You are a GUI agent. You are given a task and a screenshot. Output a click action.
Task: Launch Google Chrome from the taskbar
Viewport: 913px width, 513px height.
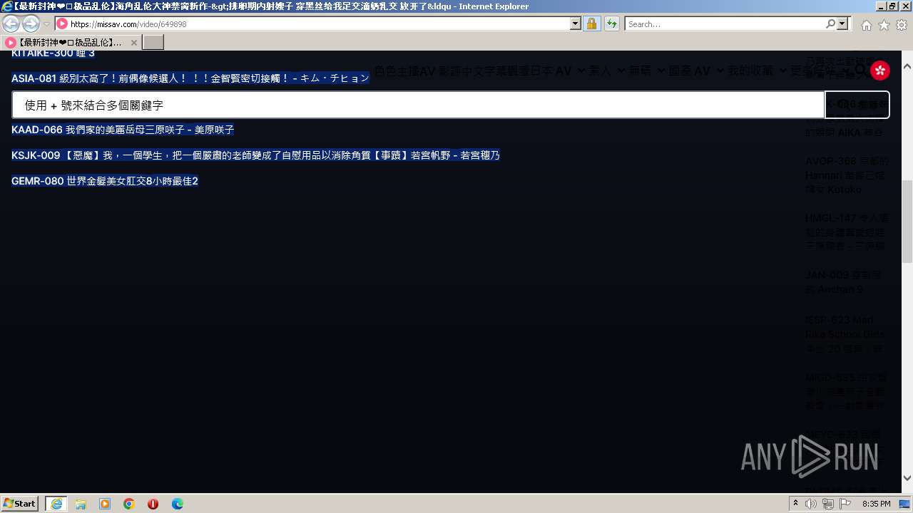129,504
